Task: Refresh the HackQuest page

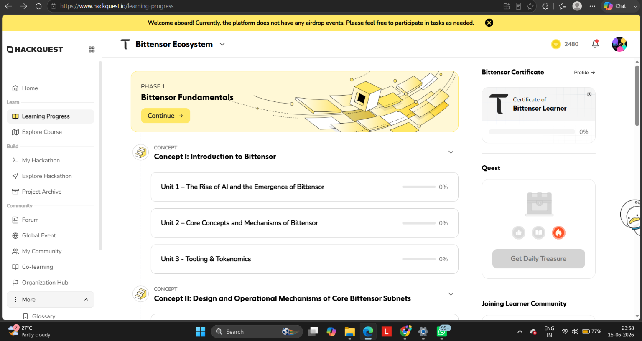Action: click(38, 6)
